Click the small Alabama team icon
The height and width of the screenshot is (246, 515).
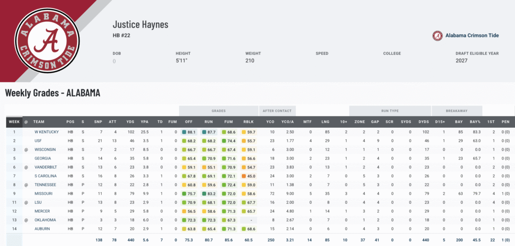point(438,36)
